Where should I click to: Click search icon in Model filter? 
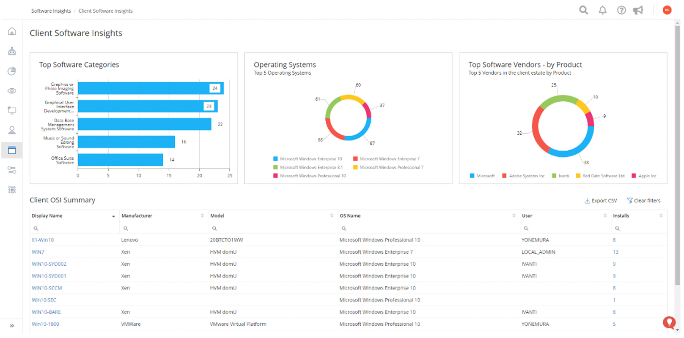(x=214, y=228)
